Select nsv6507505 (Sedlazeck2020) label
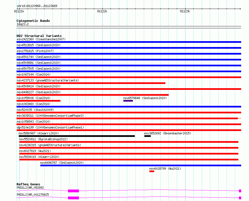 (x=39, y=69)
